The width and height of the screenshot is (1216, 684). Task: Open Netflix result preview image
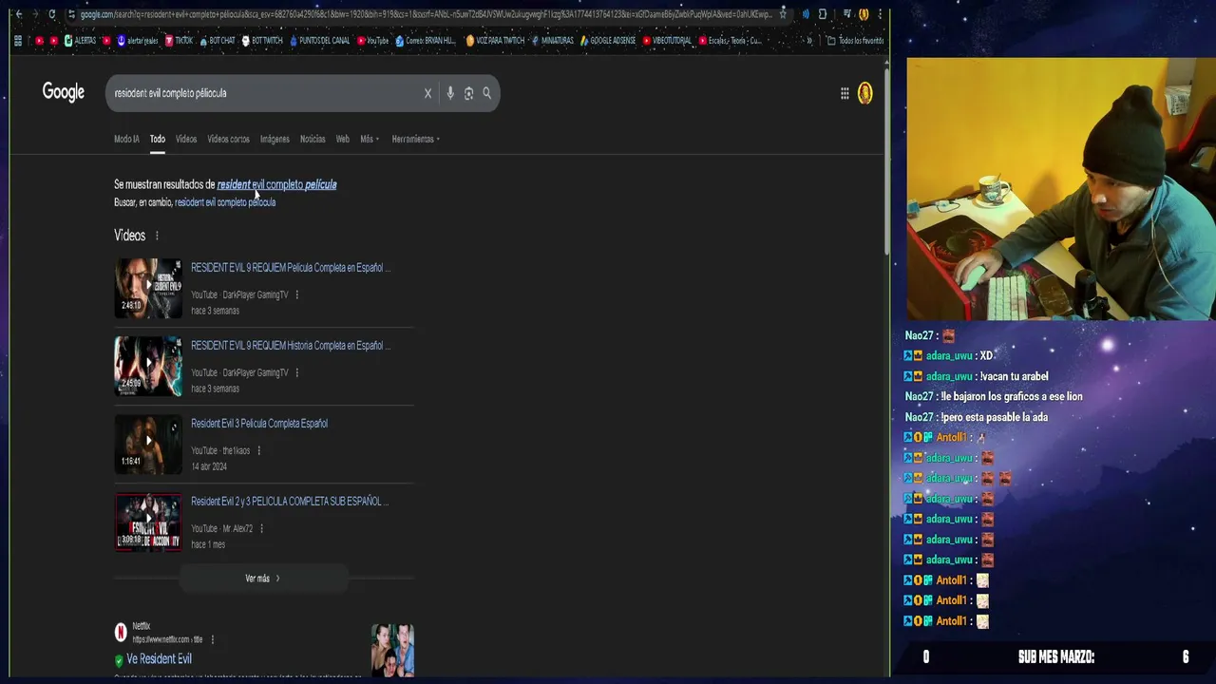point(392,650)
